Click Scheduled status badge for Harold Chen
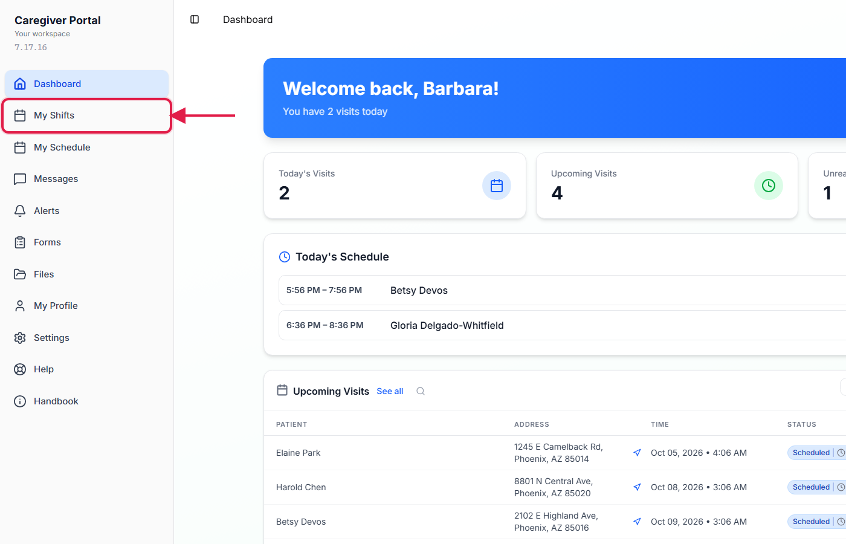Viewport: 846px width, 544px height. (816, 487)
